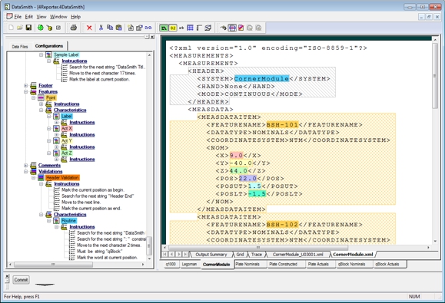Click the yellow cylinder database toolbar icon
Image resolution: width=445 pixels, height=303 pixels.
(49, 28)
